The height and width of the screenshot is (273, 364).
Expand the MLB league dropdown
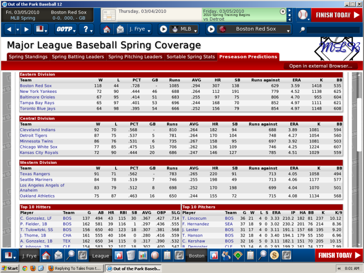(x=184, y=29)
